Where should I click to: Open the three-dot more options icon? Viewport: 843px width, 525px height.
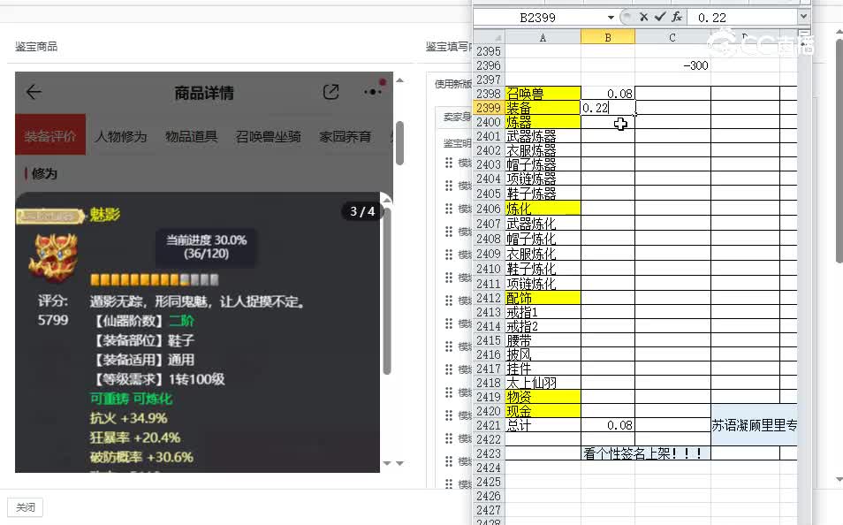click(x=372, y=91)
